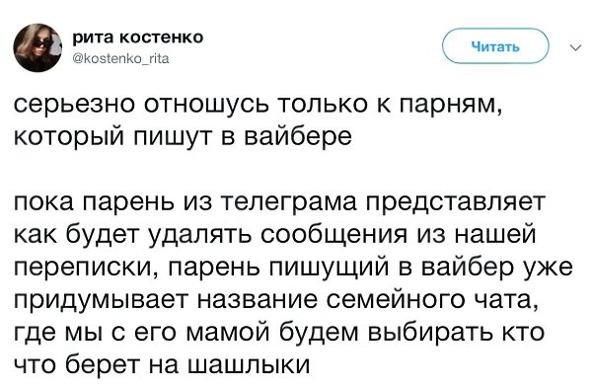
Task: Click the last line что берет на шашлыки
Action: click(x=163, y=365)
